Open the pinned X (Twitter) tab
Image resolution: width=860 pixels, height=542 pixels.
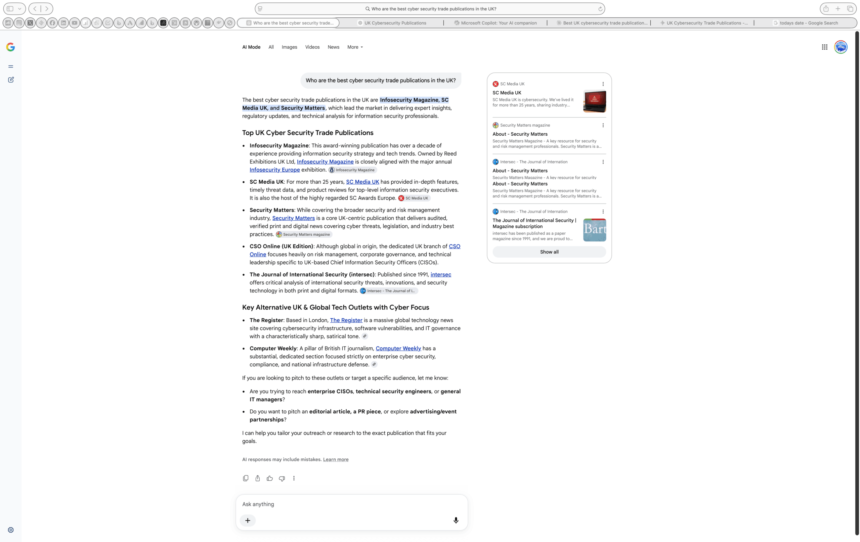tap(30, 23)
